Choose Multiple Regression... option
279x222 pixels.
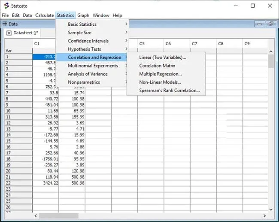(166, 74)
